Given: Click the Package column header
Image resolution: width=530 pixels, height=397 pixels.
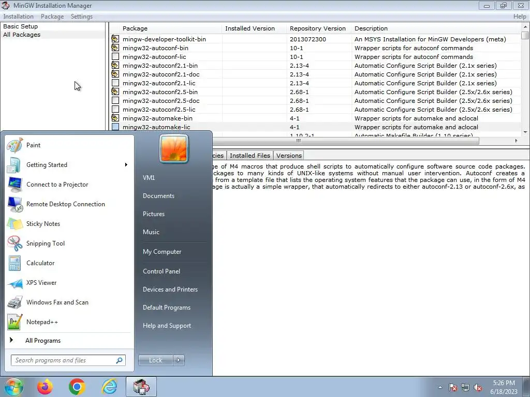Looking at the screenshot, I should 171,28.
